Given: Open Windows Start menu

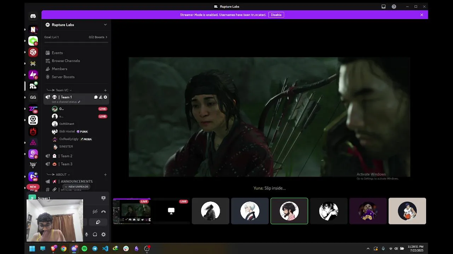Looking at the screenshot, I should point(32,249).
